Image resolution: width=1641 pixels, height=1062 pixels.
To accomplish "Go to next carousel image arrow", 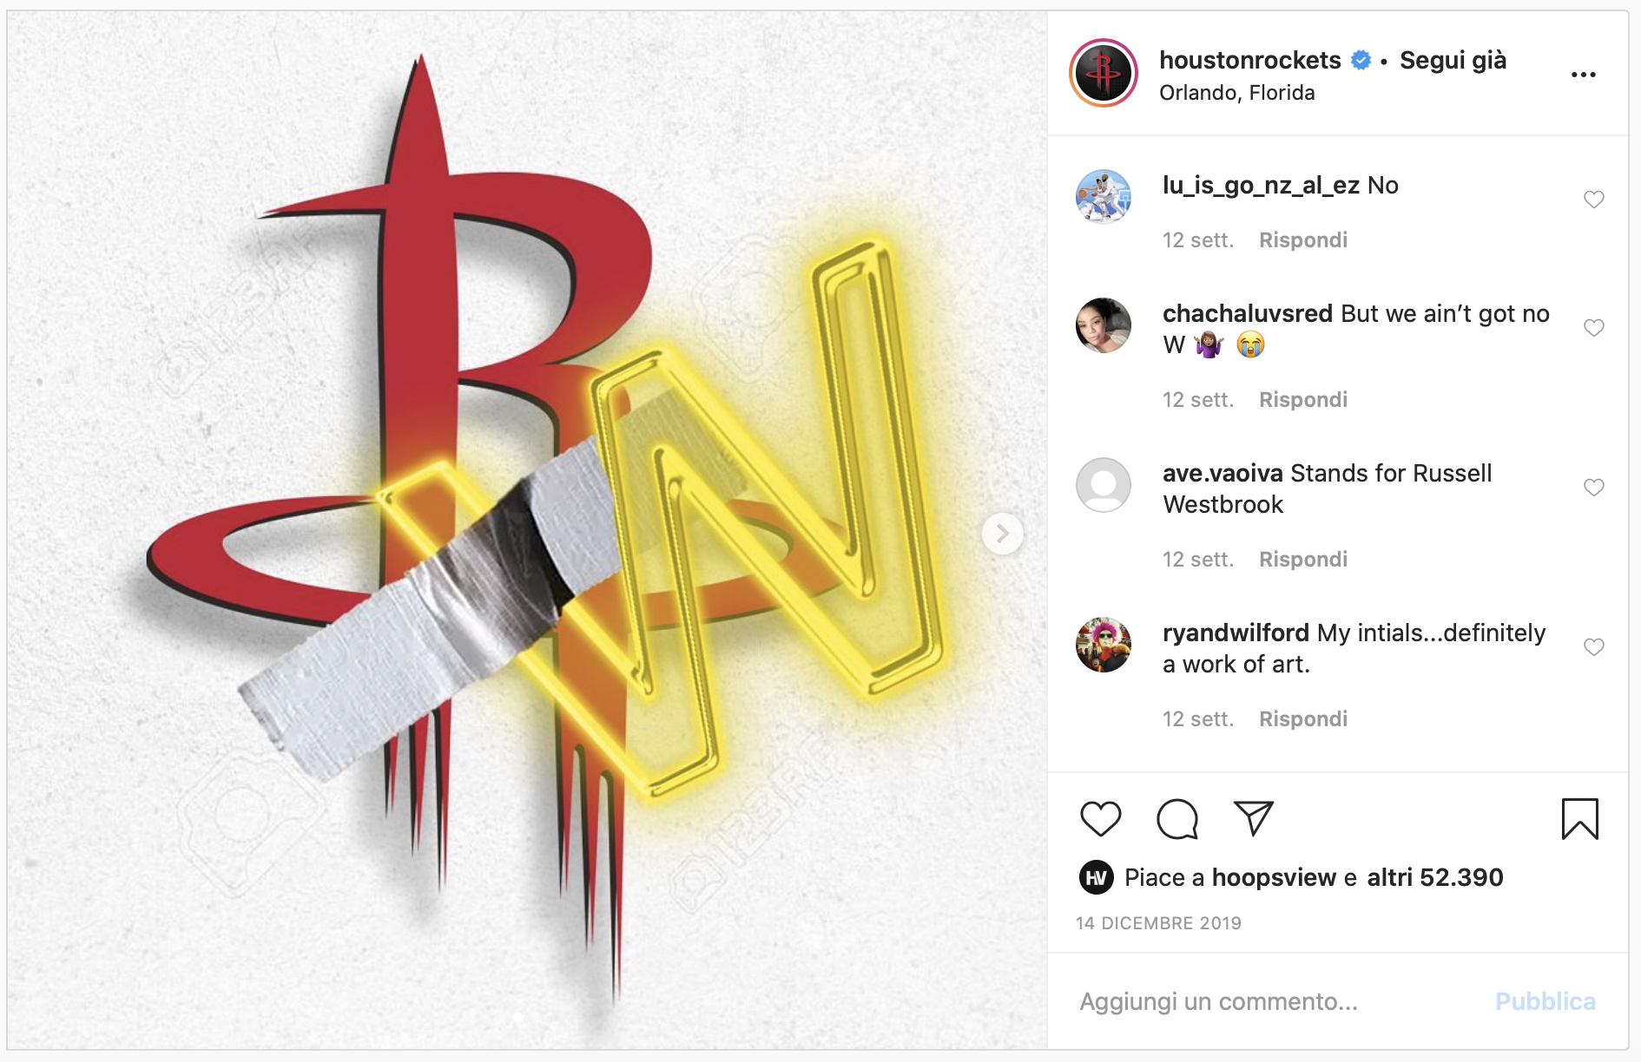I will pos(1002,533).
